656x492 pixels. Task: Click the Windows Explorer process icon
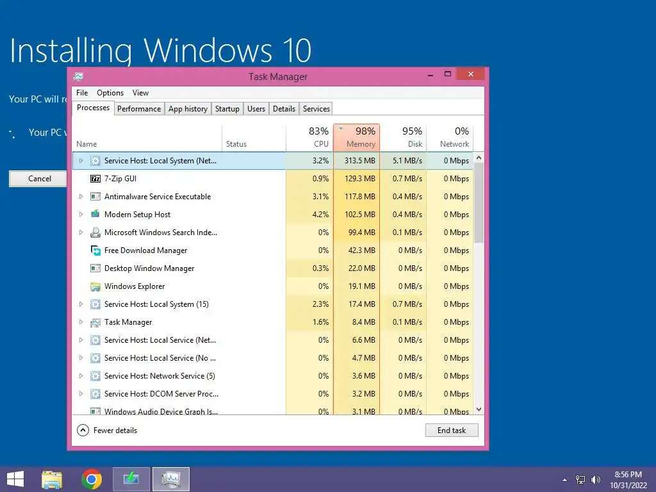coord(95,286)
